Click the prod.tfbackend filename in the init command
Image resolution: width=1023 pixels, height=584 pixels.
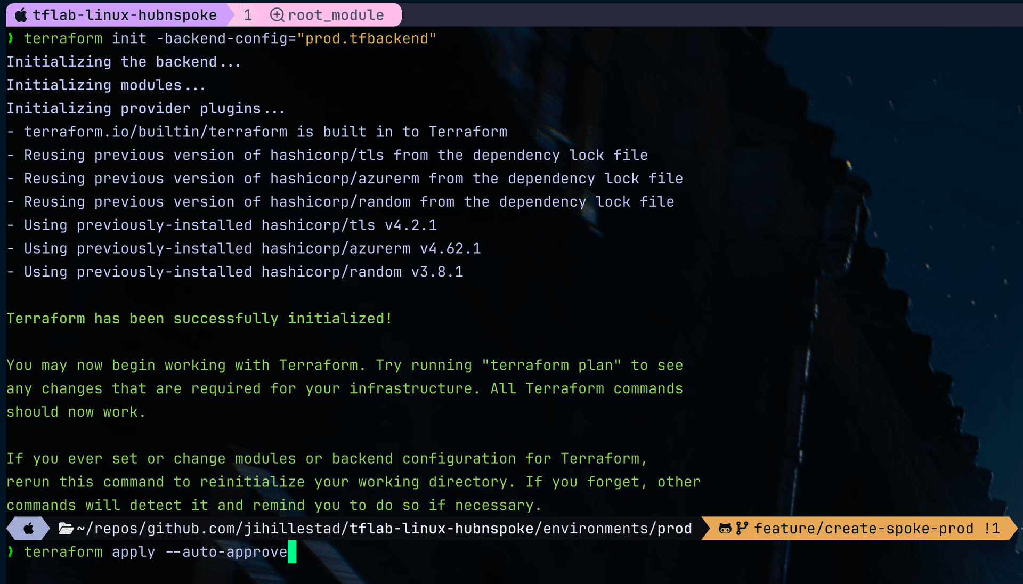(368, 38)
